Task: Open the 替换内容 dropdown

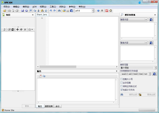Action: tap(146, 43)
